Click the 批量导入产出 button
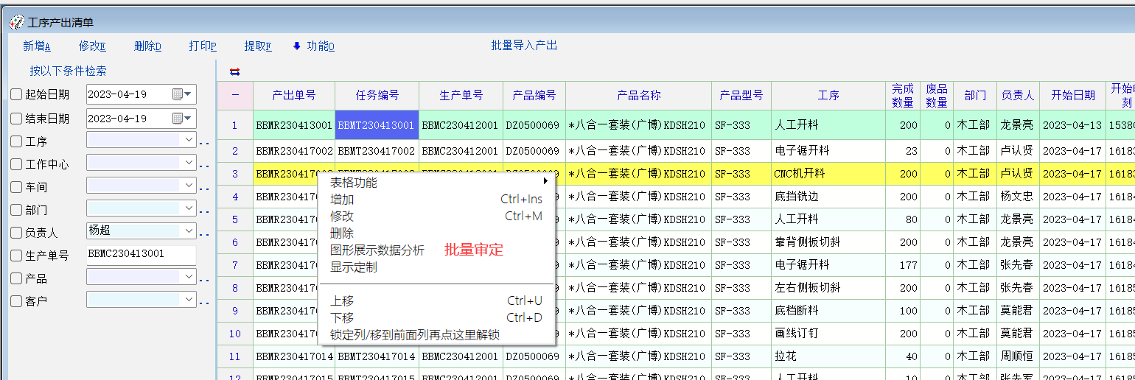The height and width of the screenshot is (380, 1135). (524, 46)
